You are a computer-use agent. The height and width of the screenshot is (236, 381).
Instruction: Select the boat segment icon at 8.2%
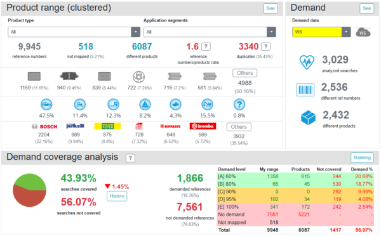[x=145, y=105]
